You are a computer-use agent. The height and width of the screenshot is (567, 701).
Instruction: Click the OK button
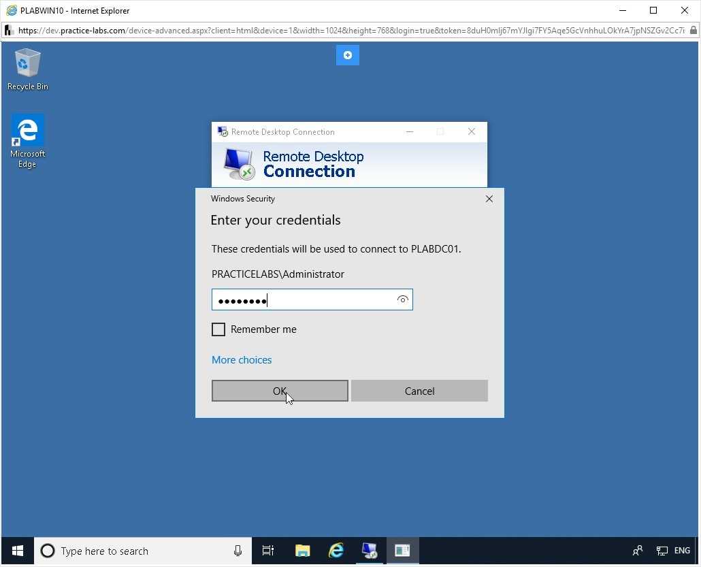[280, 391]
